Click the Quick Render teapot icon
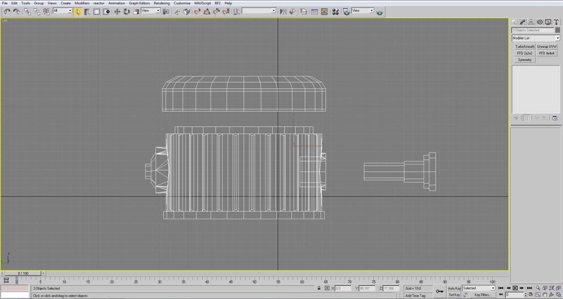The width and height of the screenshot is (563, 299). pyautogui.click(x=379, y=12)
